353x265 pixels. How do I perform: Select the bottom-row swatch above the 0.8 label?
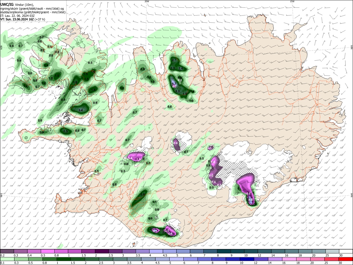click(49, 259)
